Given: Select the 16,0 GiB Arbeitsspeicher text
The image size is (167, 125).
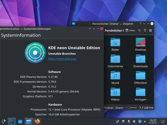Looking at the screenshot, I should coord(64,114).
